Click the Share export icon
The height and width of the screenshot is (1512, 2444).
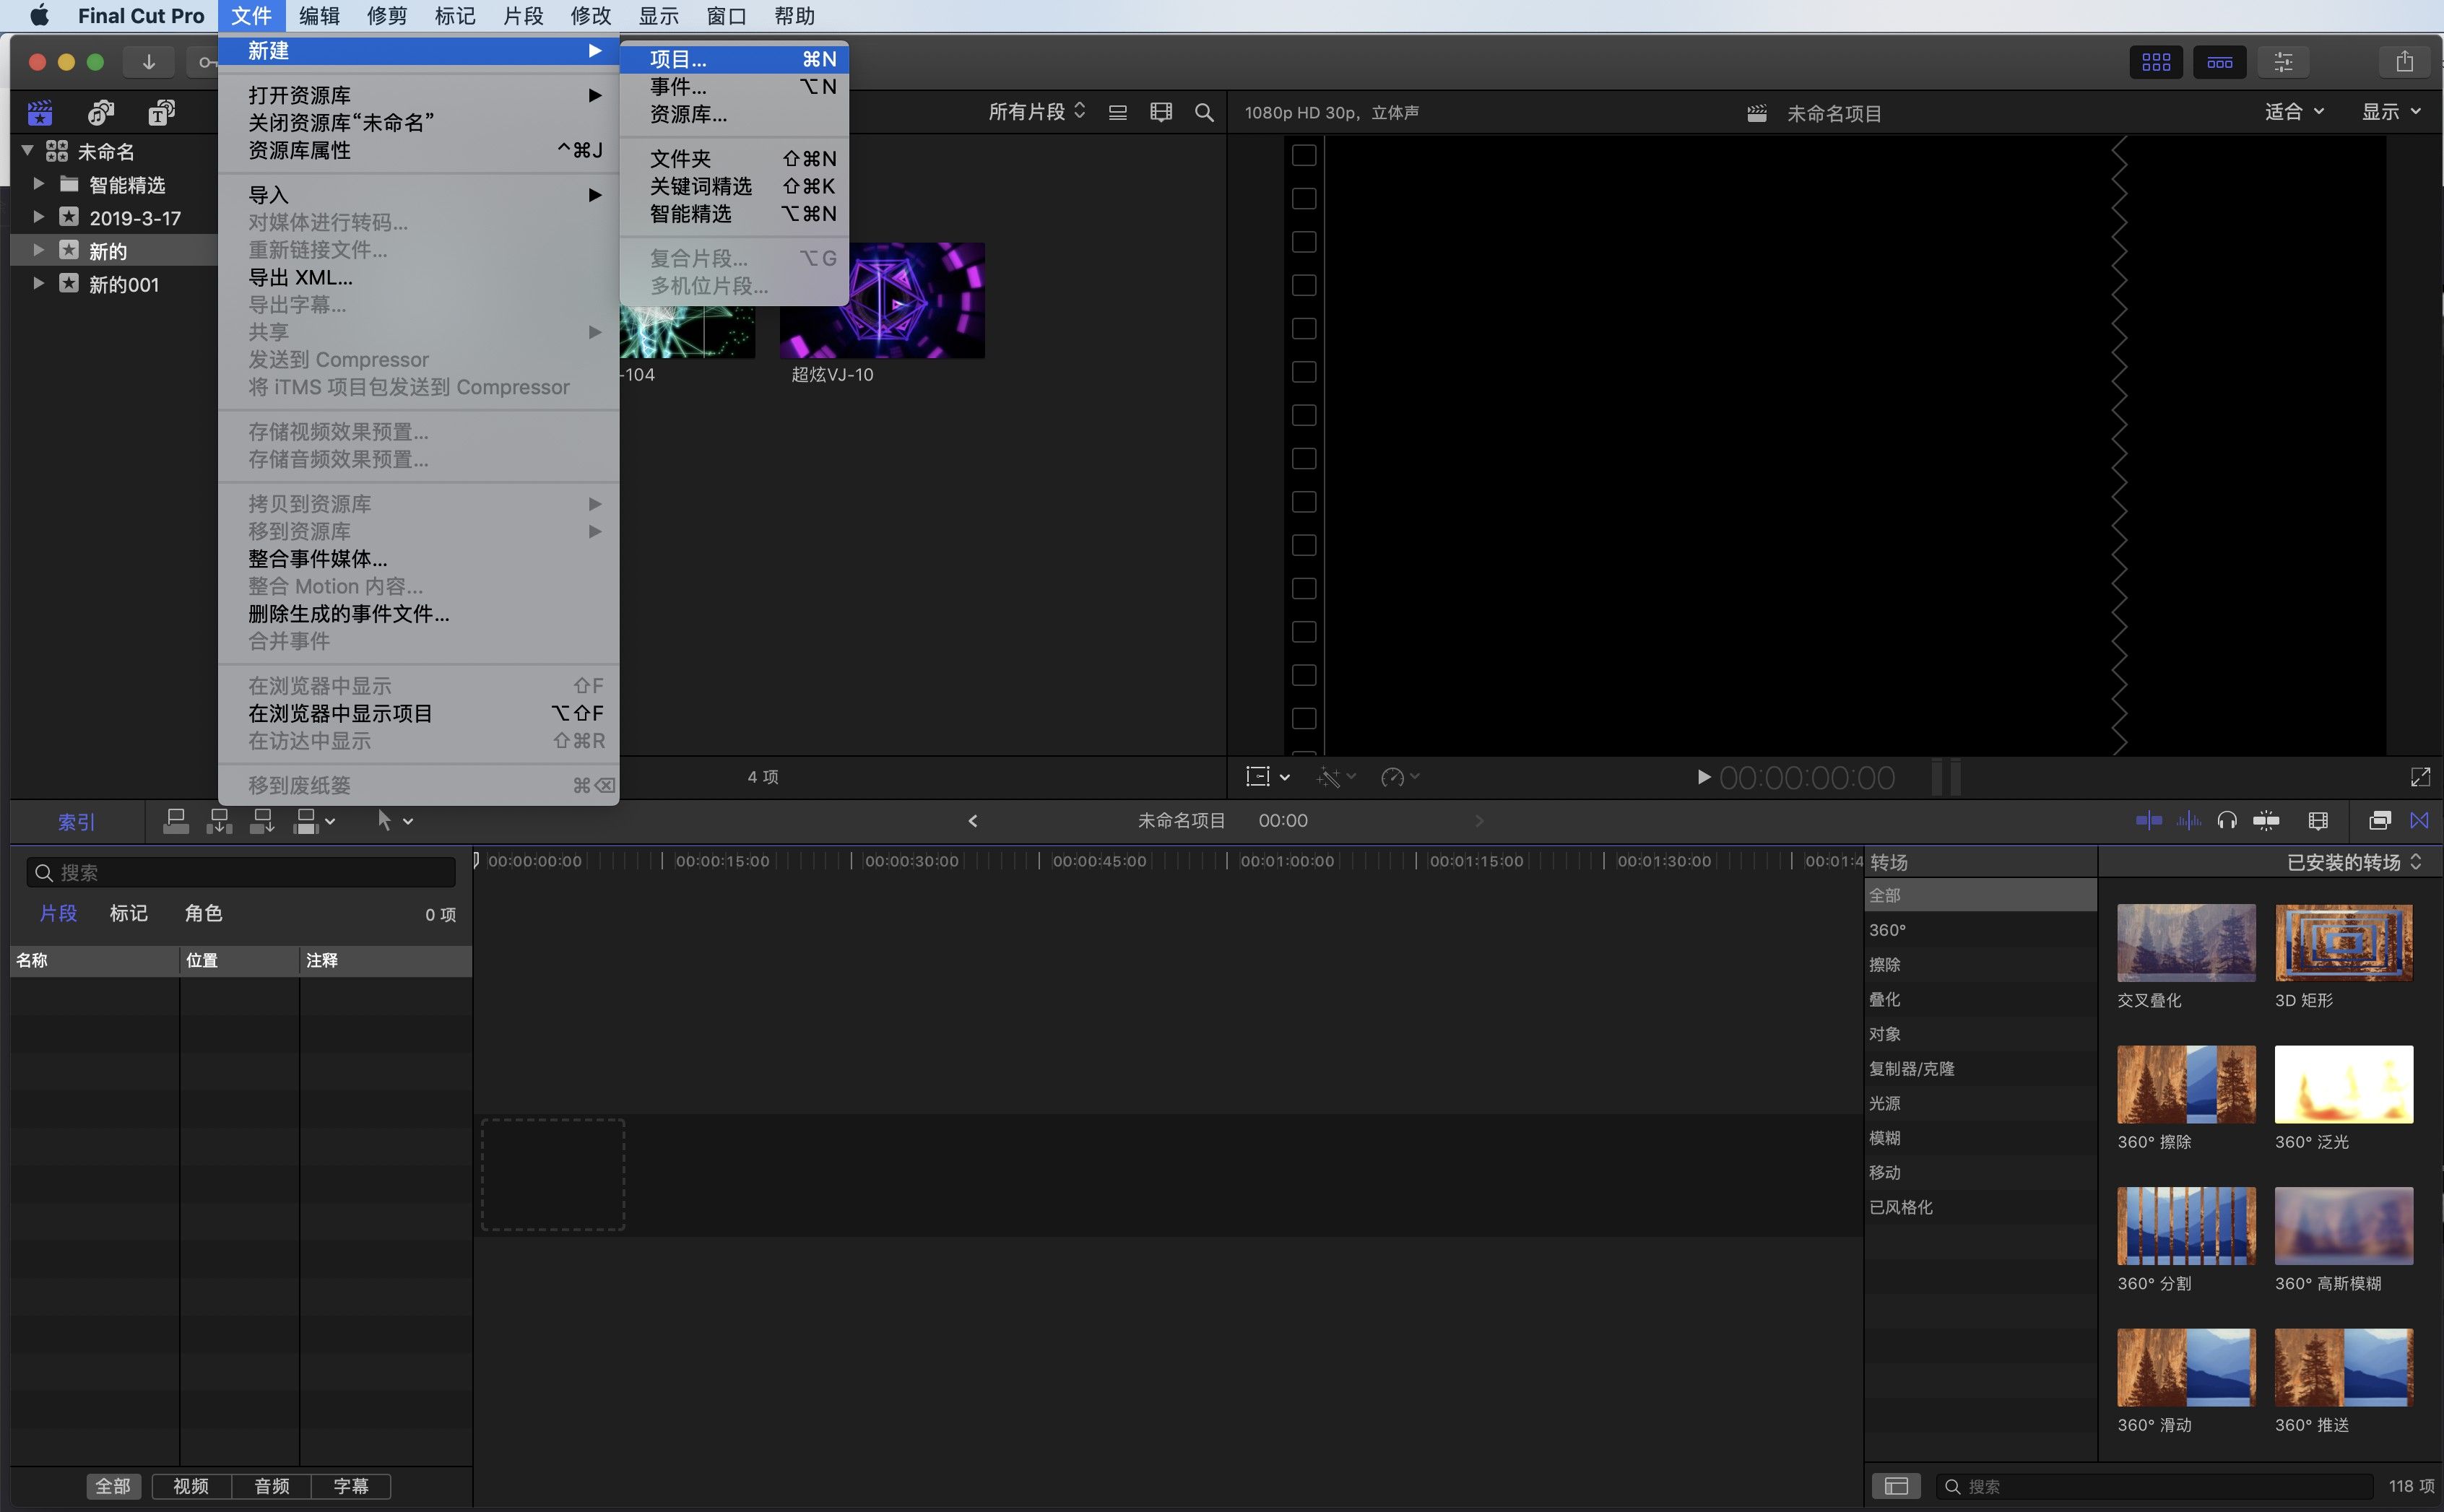click(x=2405, y=62)
